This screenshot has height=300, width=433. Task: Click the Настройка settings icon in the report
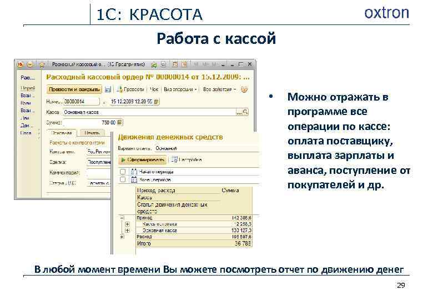[x=174, y=159]
